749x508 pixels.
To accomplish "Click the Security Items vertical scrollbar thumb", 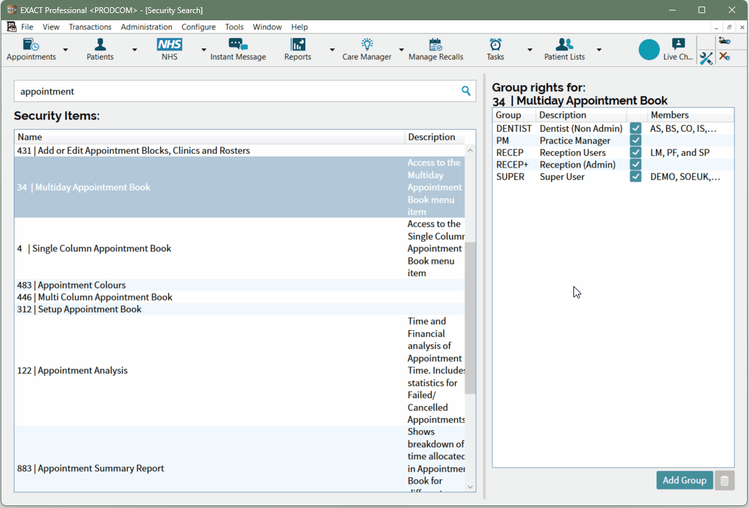I will (470, 317).
